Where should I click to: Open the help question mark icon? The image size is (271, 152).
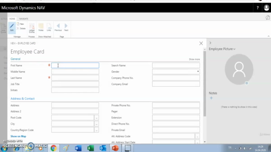point(257,8)
